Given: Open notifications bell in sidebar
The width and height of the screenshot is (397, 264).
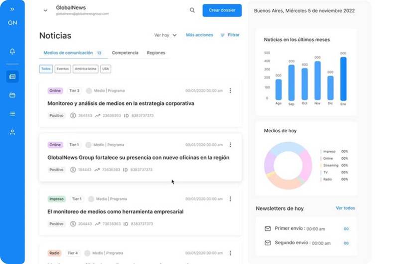Looking at the screenshot, I should pyautogui.click(x=12, y=52).
